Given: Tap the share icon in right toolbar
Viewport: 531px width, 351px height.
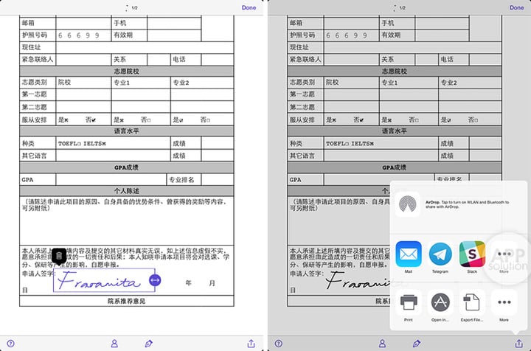Looking at the screenshot, I should (x=518, y=343).
